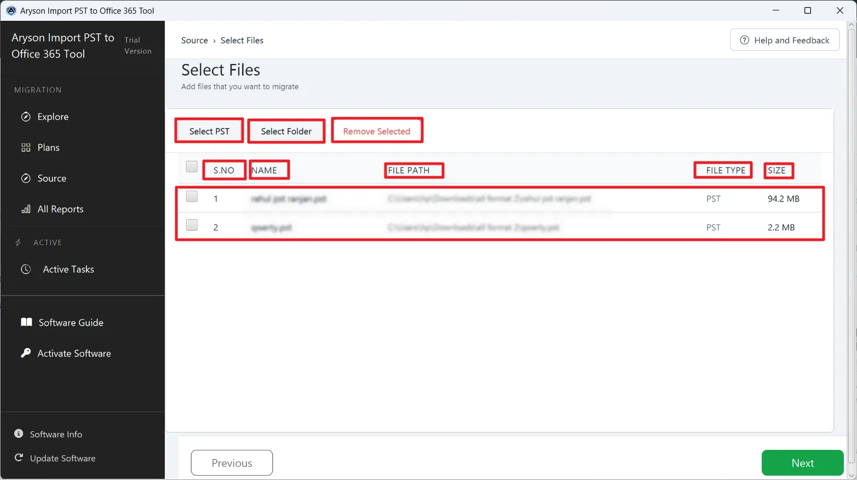Click the Source breadcrumb link

click(x=194, y=41)
